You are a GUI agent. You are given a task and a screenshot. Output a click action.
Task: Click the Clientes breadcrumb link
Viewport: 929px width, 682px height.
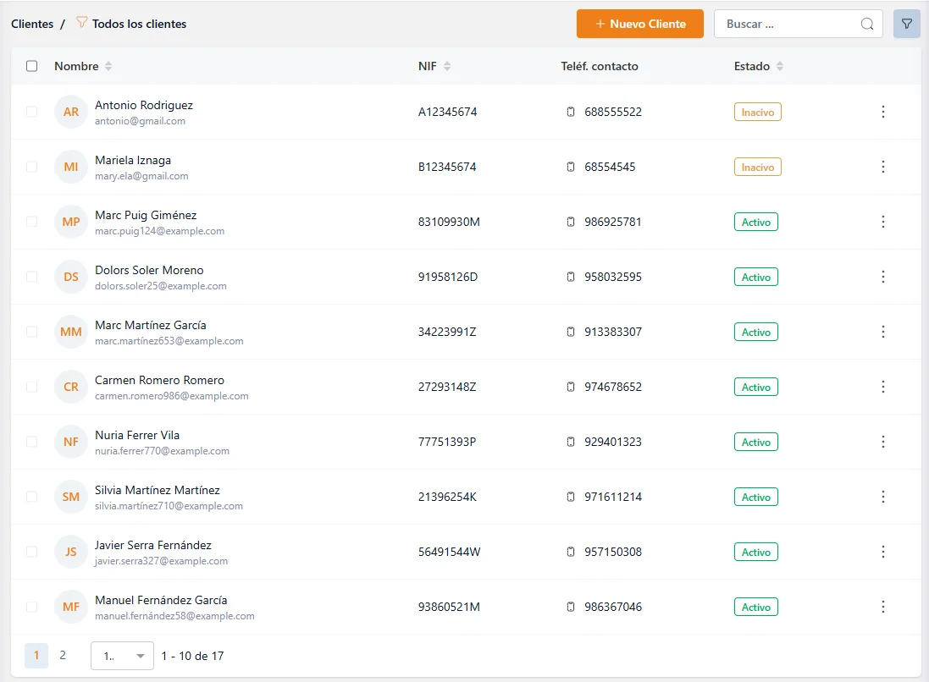pos(32,24)
